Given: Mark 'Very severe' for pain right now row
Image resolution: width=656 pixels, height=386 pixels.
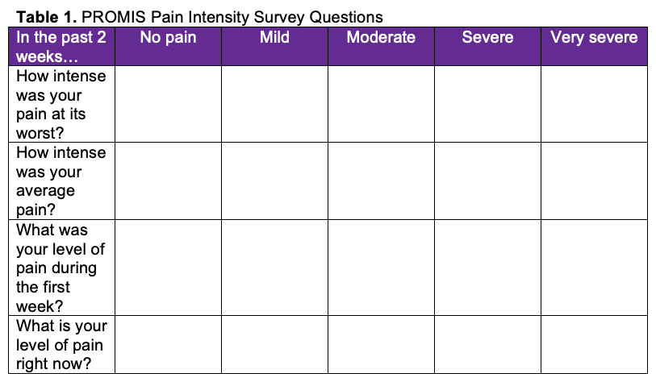Looking at the screenshot, I should point(594,345).
